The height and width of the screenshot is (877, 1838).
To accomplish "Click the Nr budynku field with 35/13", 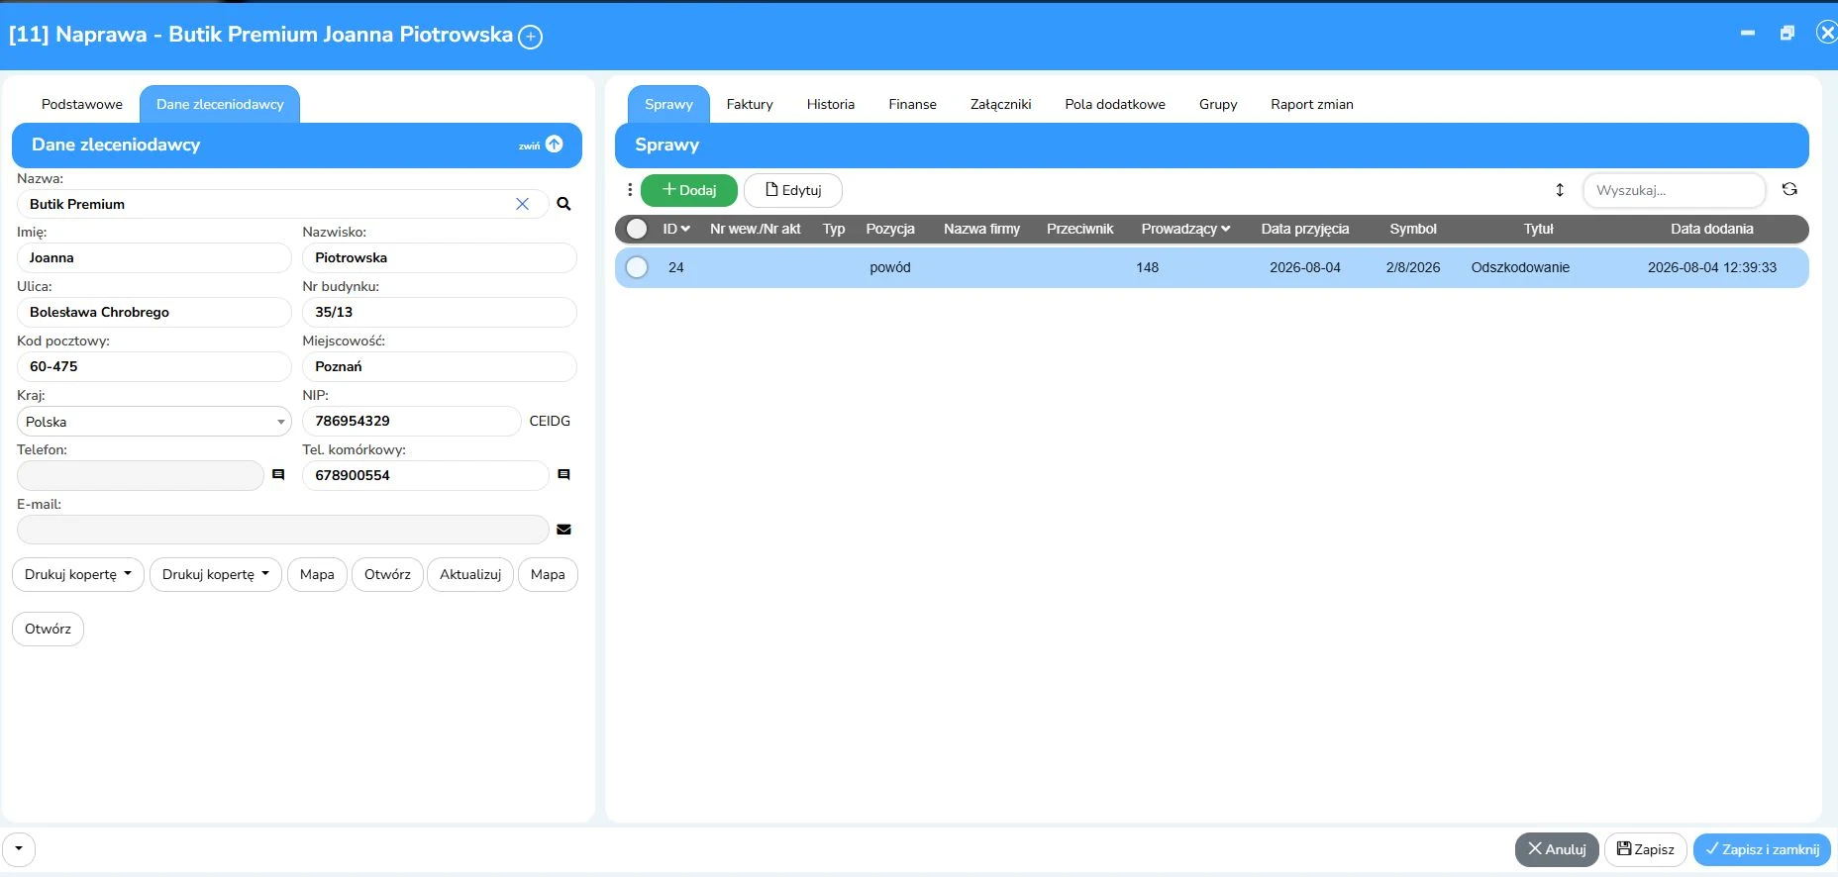I will (x=440, y=312).
